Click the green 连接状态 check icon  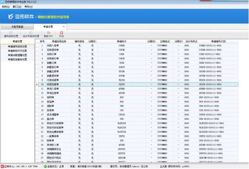pos(45,166)
